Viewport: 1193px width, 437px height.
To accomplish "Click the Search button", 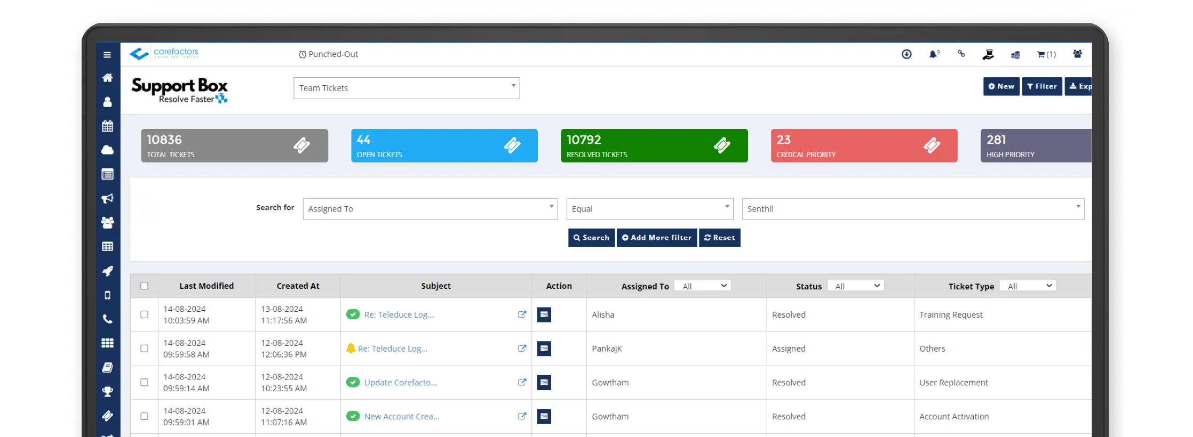I will (592, 238).
